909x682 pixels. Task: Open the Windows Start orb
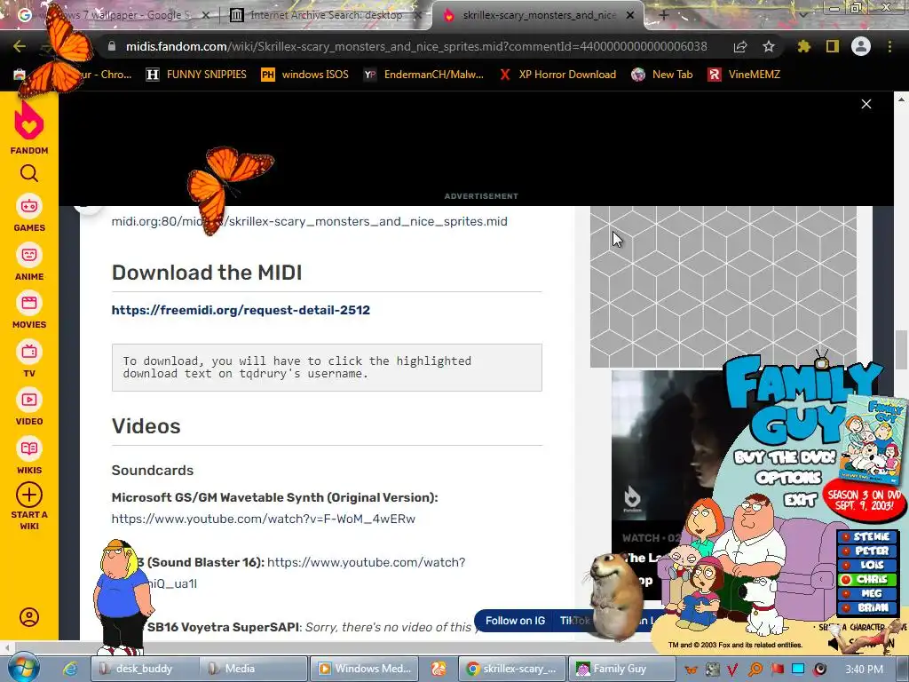[22, 667]
